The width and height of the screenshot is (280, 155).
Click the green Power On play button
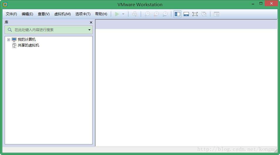click(x=117, y=14)
